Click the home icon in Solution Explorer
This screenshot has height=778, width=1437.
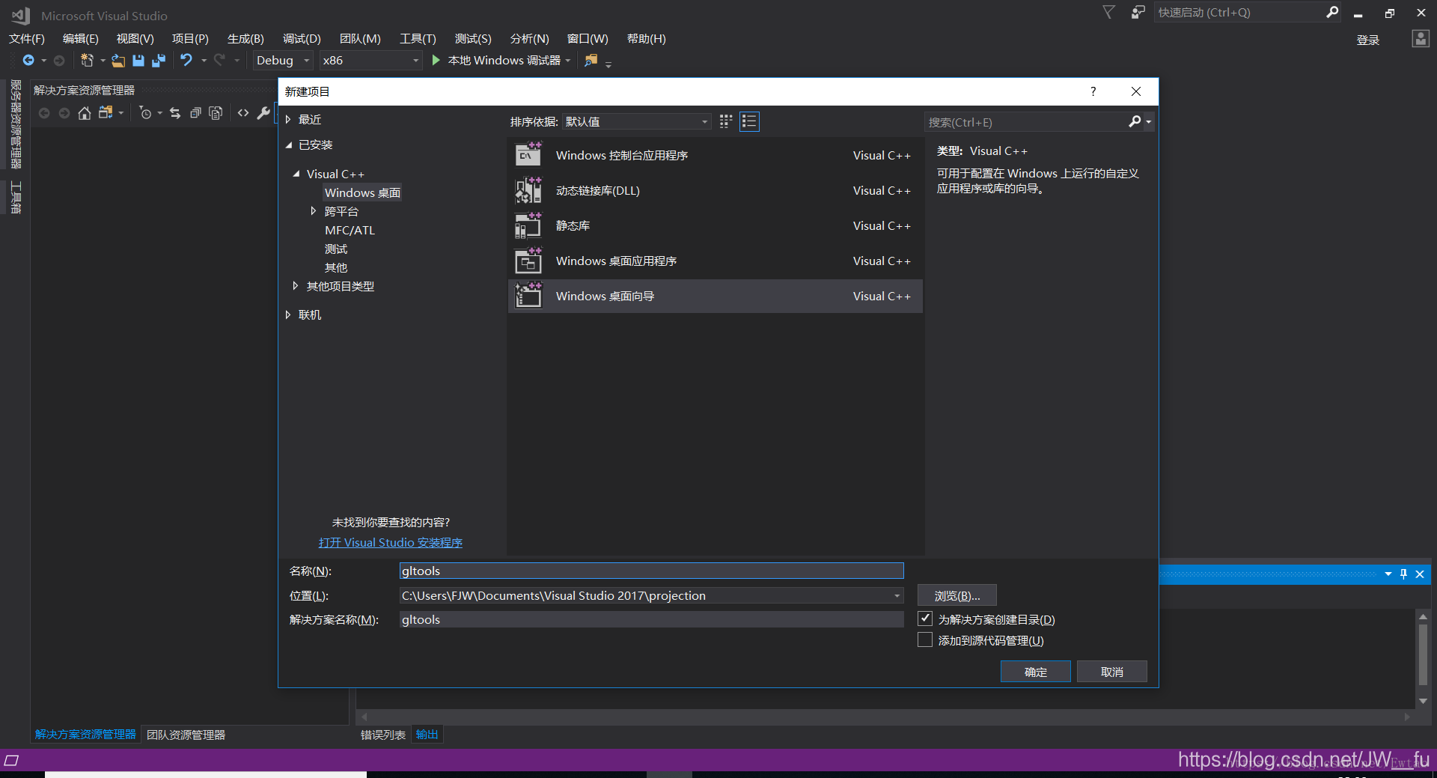click(x=85, y=113)
